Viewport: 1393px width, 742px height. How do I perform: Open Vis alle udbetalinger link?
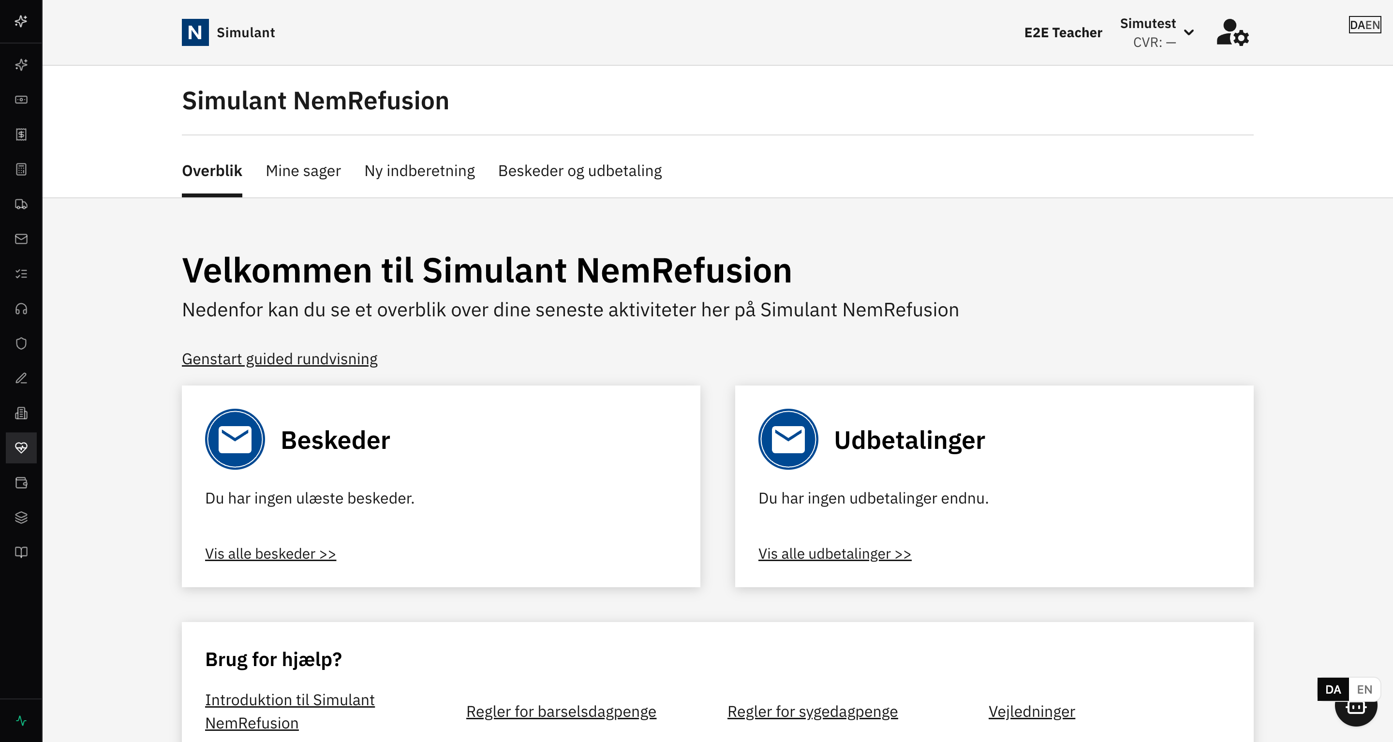pyautogui.click(x=834, y=553)
